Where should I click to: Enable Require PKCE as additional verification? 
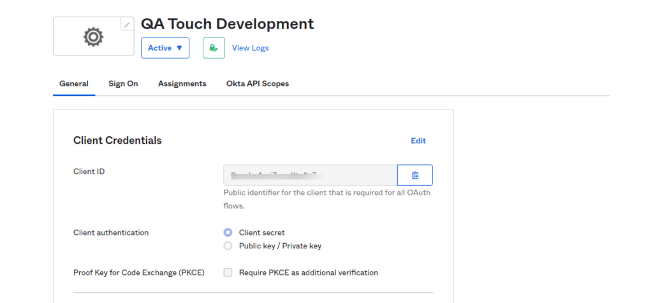pyautogui.click(x=228, y=272)
